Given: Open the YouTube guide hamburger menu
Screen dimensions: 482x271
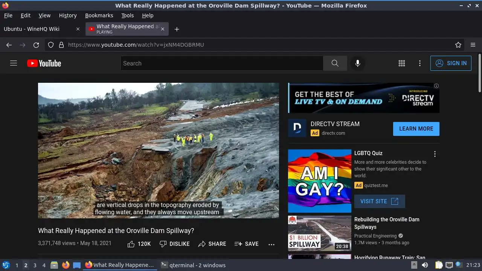Looking at the screenshot, I should 14,63.
